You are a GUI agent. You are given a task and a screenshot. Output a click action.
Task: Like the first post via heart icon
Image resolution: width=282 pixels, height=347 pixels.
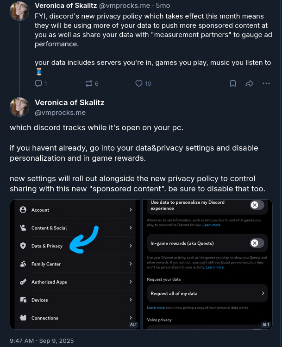coord(139,83)
